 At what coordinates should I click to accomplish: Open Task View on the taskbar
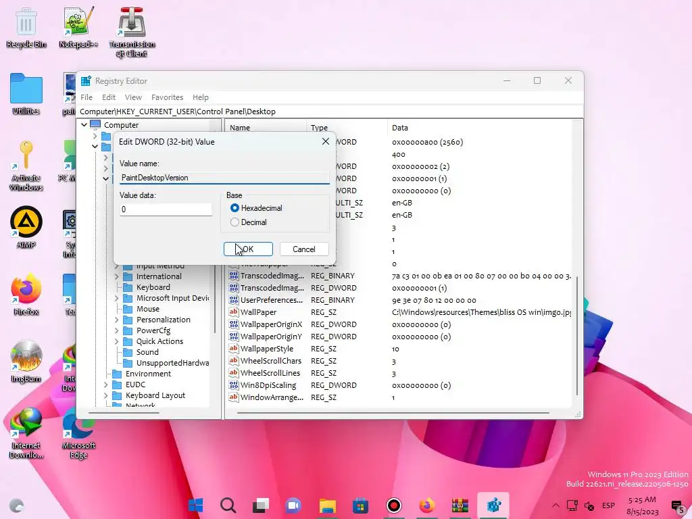coord(261,505)
